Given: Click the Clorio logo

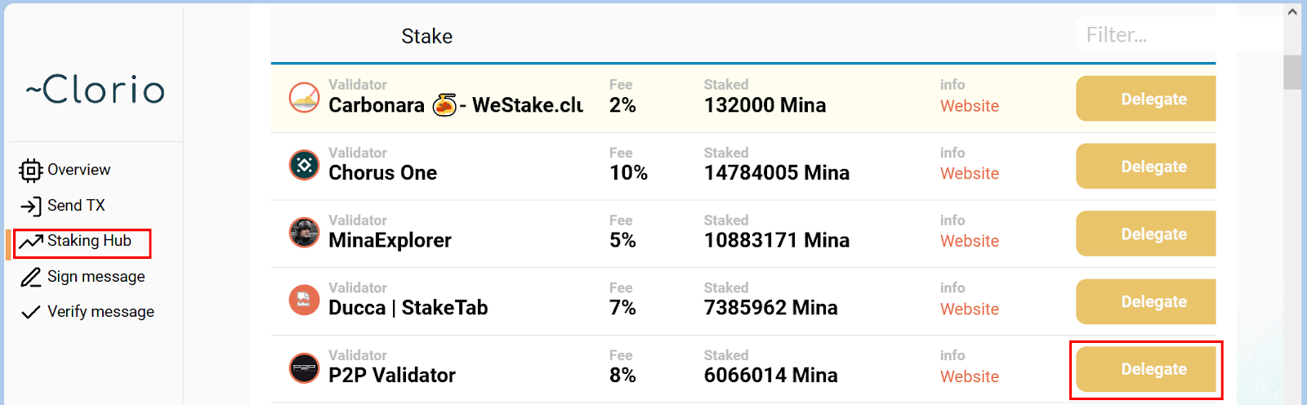Looking at the screenshot, I should point(95,89).
